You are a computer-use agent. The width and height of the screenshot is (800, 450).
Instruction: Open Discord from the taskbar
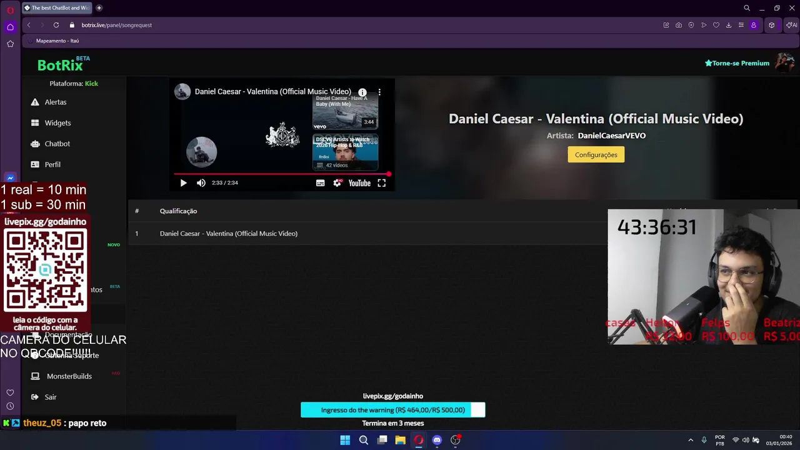[437, 440]
